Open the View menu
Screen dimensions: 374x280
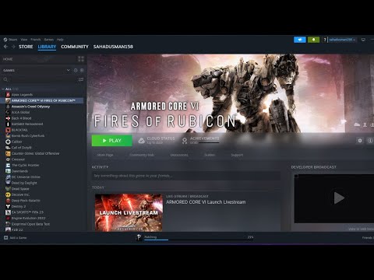coord(24,40)
